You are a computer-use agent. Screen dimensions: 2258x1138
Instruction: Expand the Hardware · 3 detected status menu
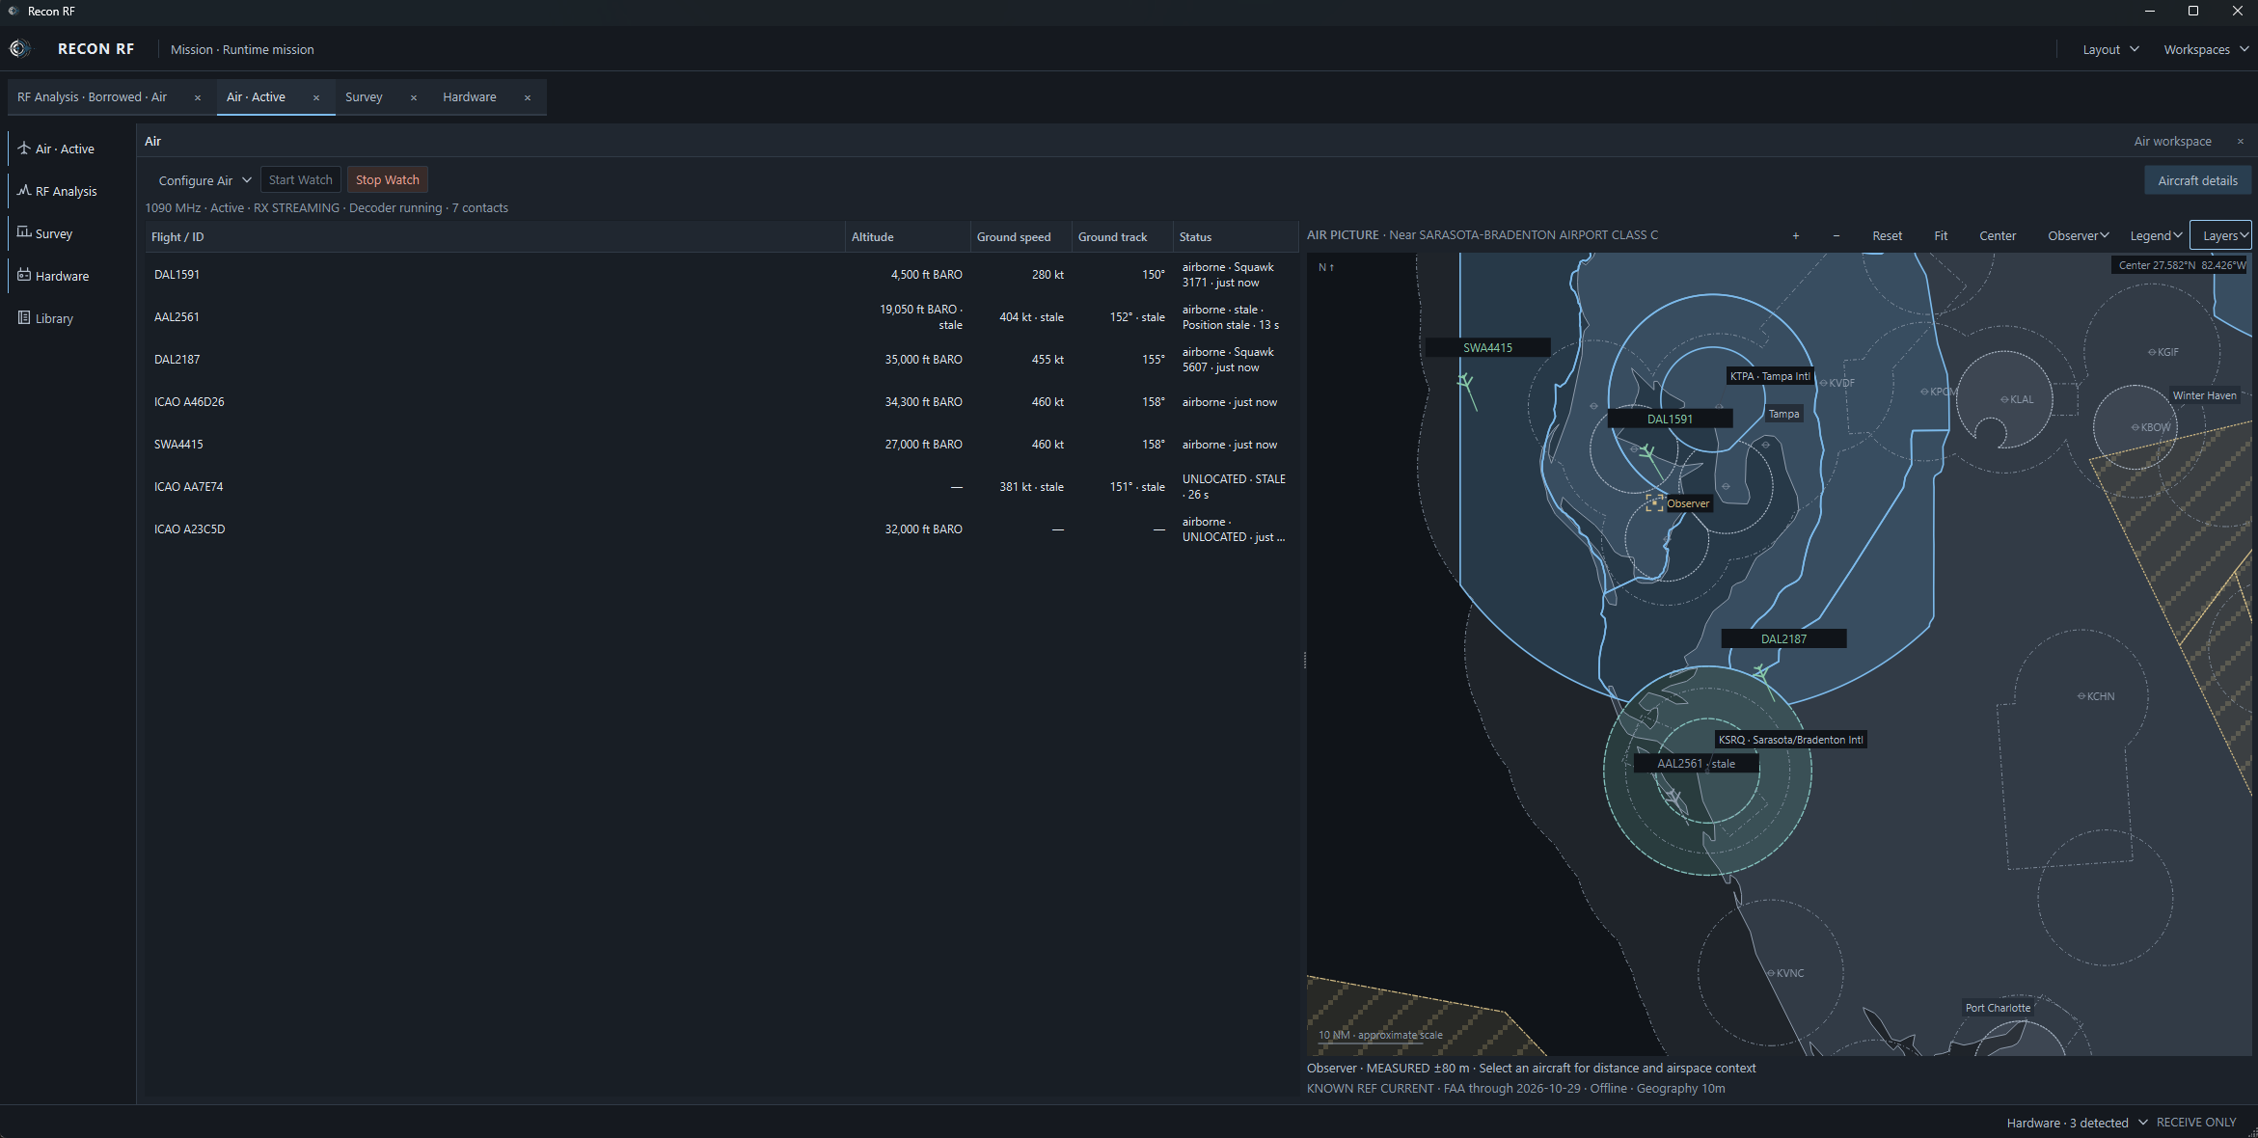(2077, 1123)
